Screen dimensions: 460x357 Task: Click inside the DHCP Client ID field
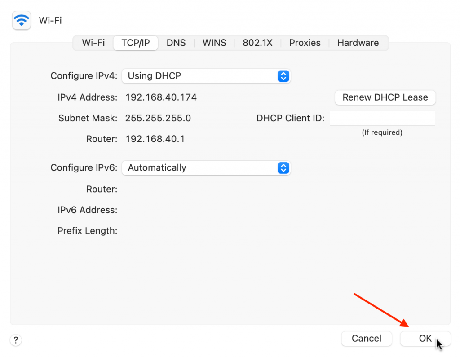(382, 118)
